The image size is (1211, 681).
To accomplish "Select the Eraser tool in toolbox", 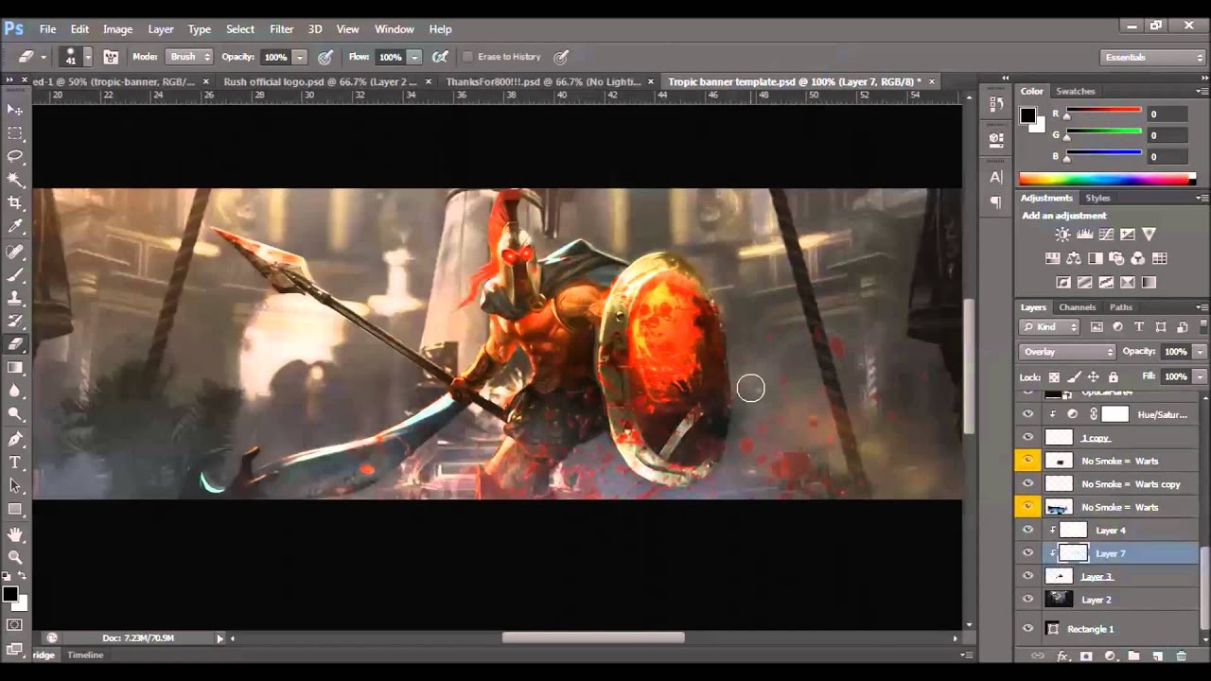I will coord(15,345).
